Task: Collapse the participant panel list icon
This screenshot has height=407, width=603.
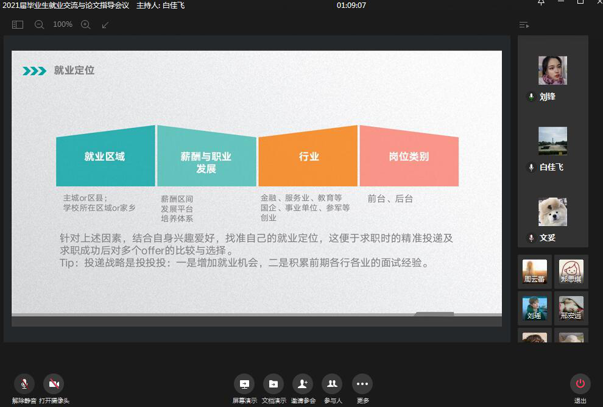Action: coord(524,25)
